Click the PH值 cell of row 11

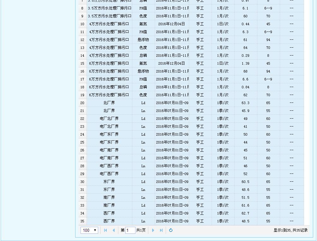pyautogui.click(x=143, y=32)
